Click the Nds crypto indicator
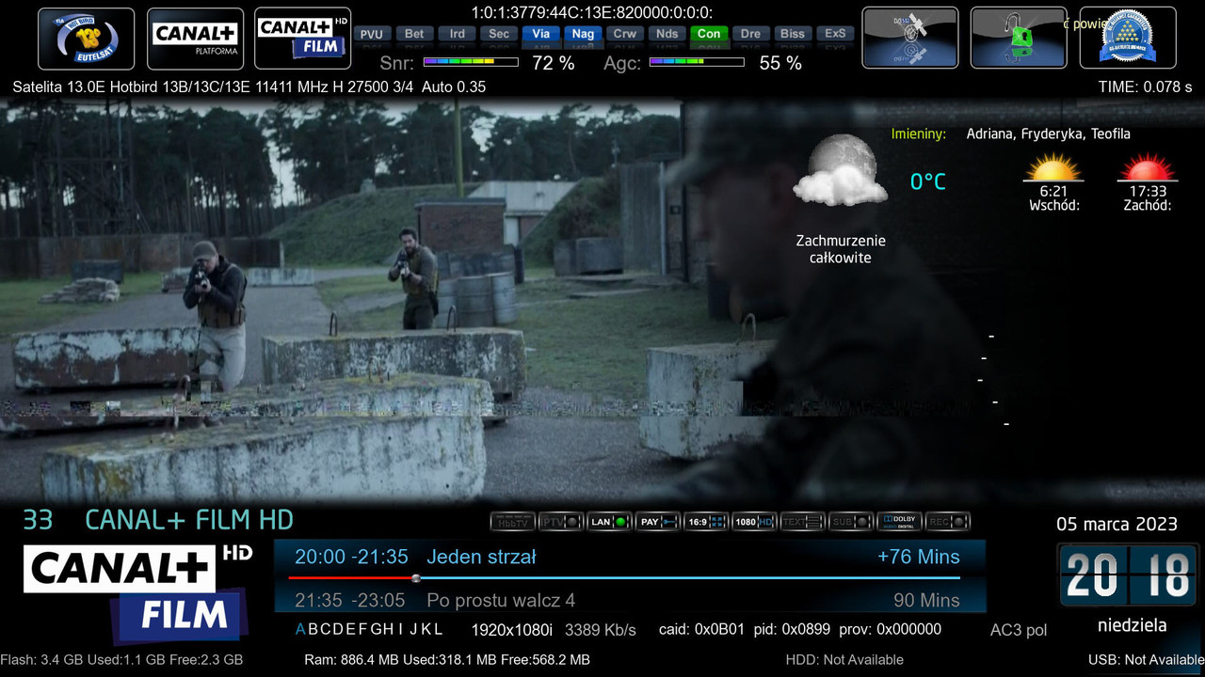 [x=667, y=33]
